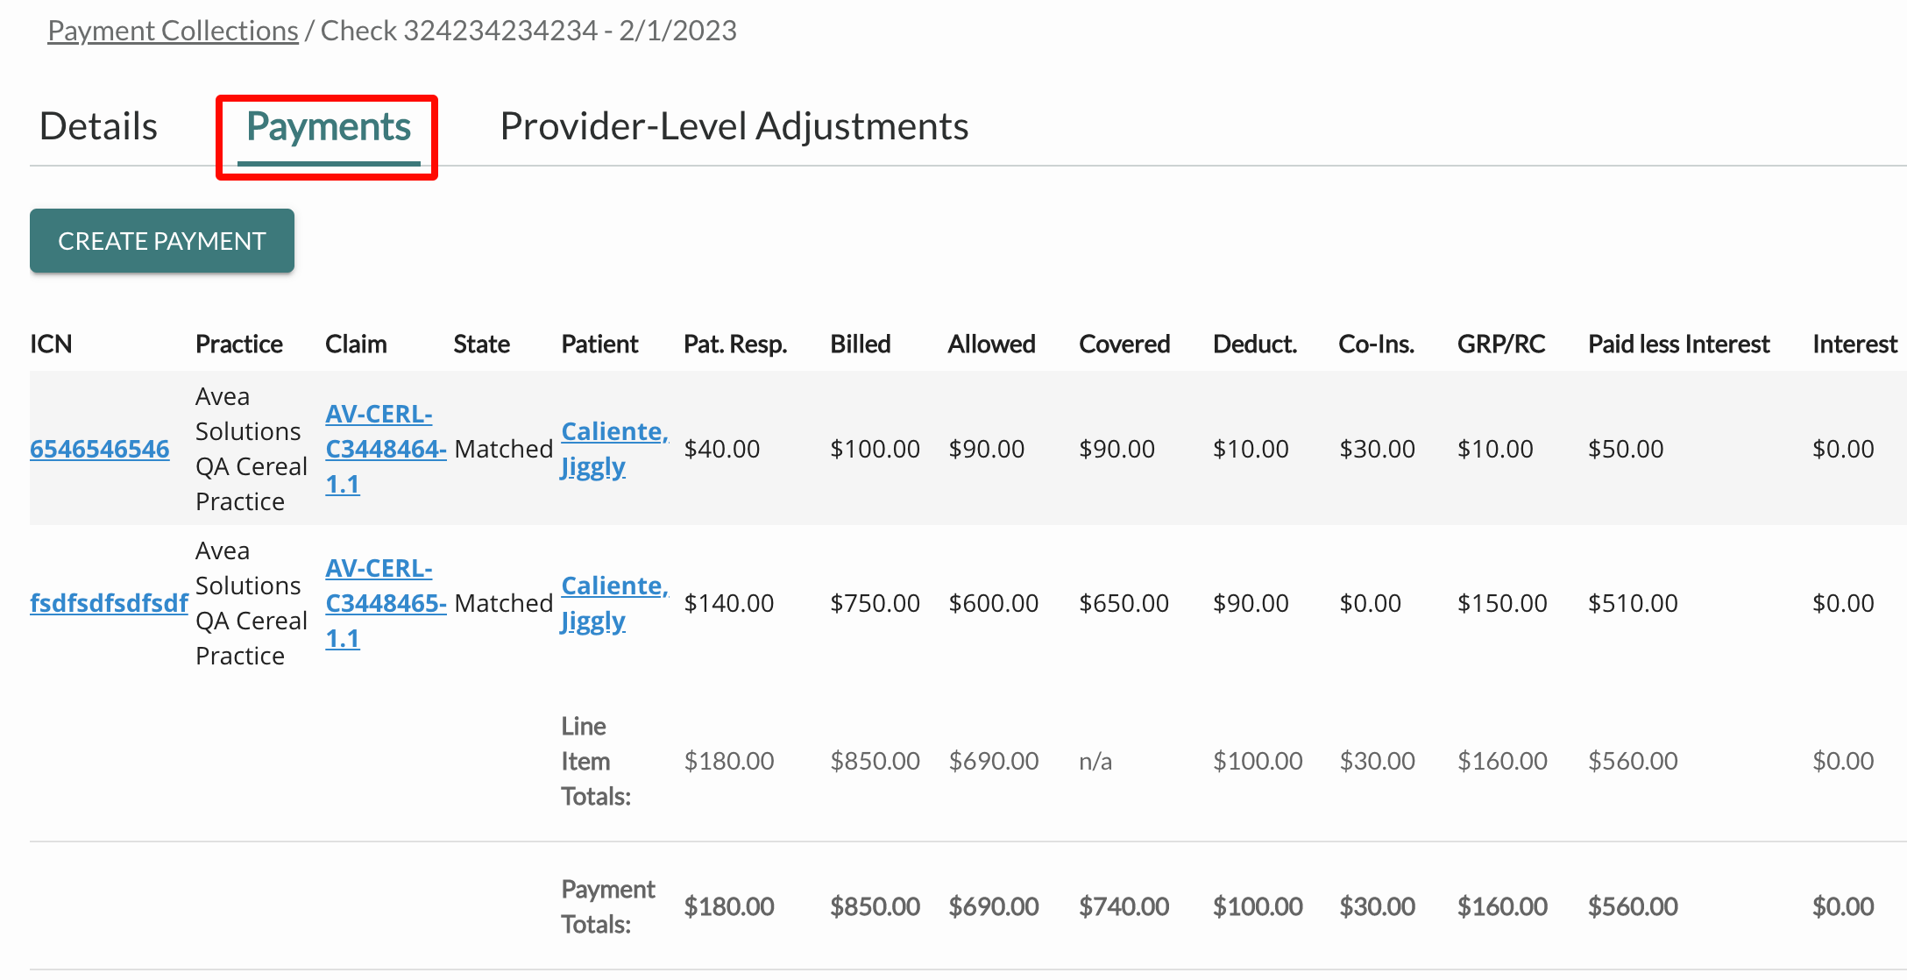Click the Paid less Interest column header
Image resolution: width=1907 pixels, height=980 pixels.
coord(1678,344)
